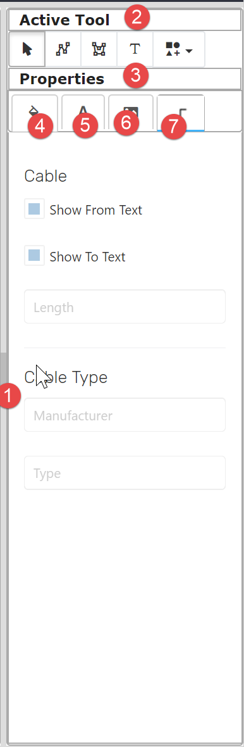Open the fill paint bucket properties tab
The image size is (244, 747).
click(x=35, y=113)
